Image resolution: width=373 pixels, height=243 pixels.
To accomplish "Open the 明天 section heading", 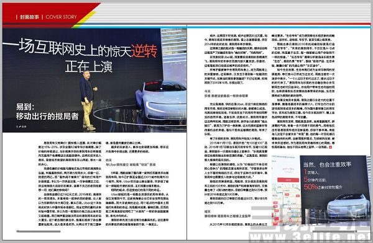I will point(208,211).
